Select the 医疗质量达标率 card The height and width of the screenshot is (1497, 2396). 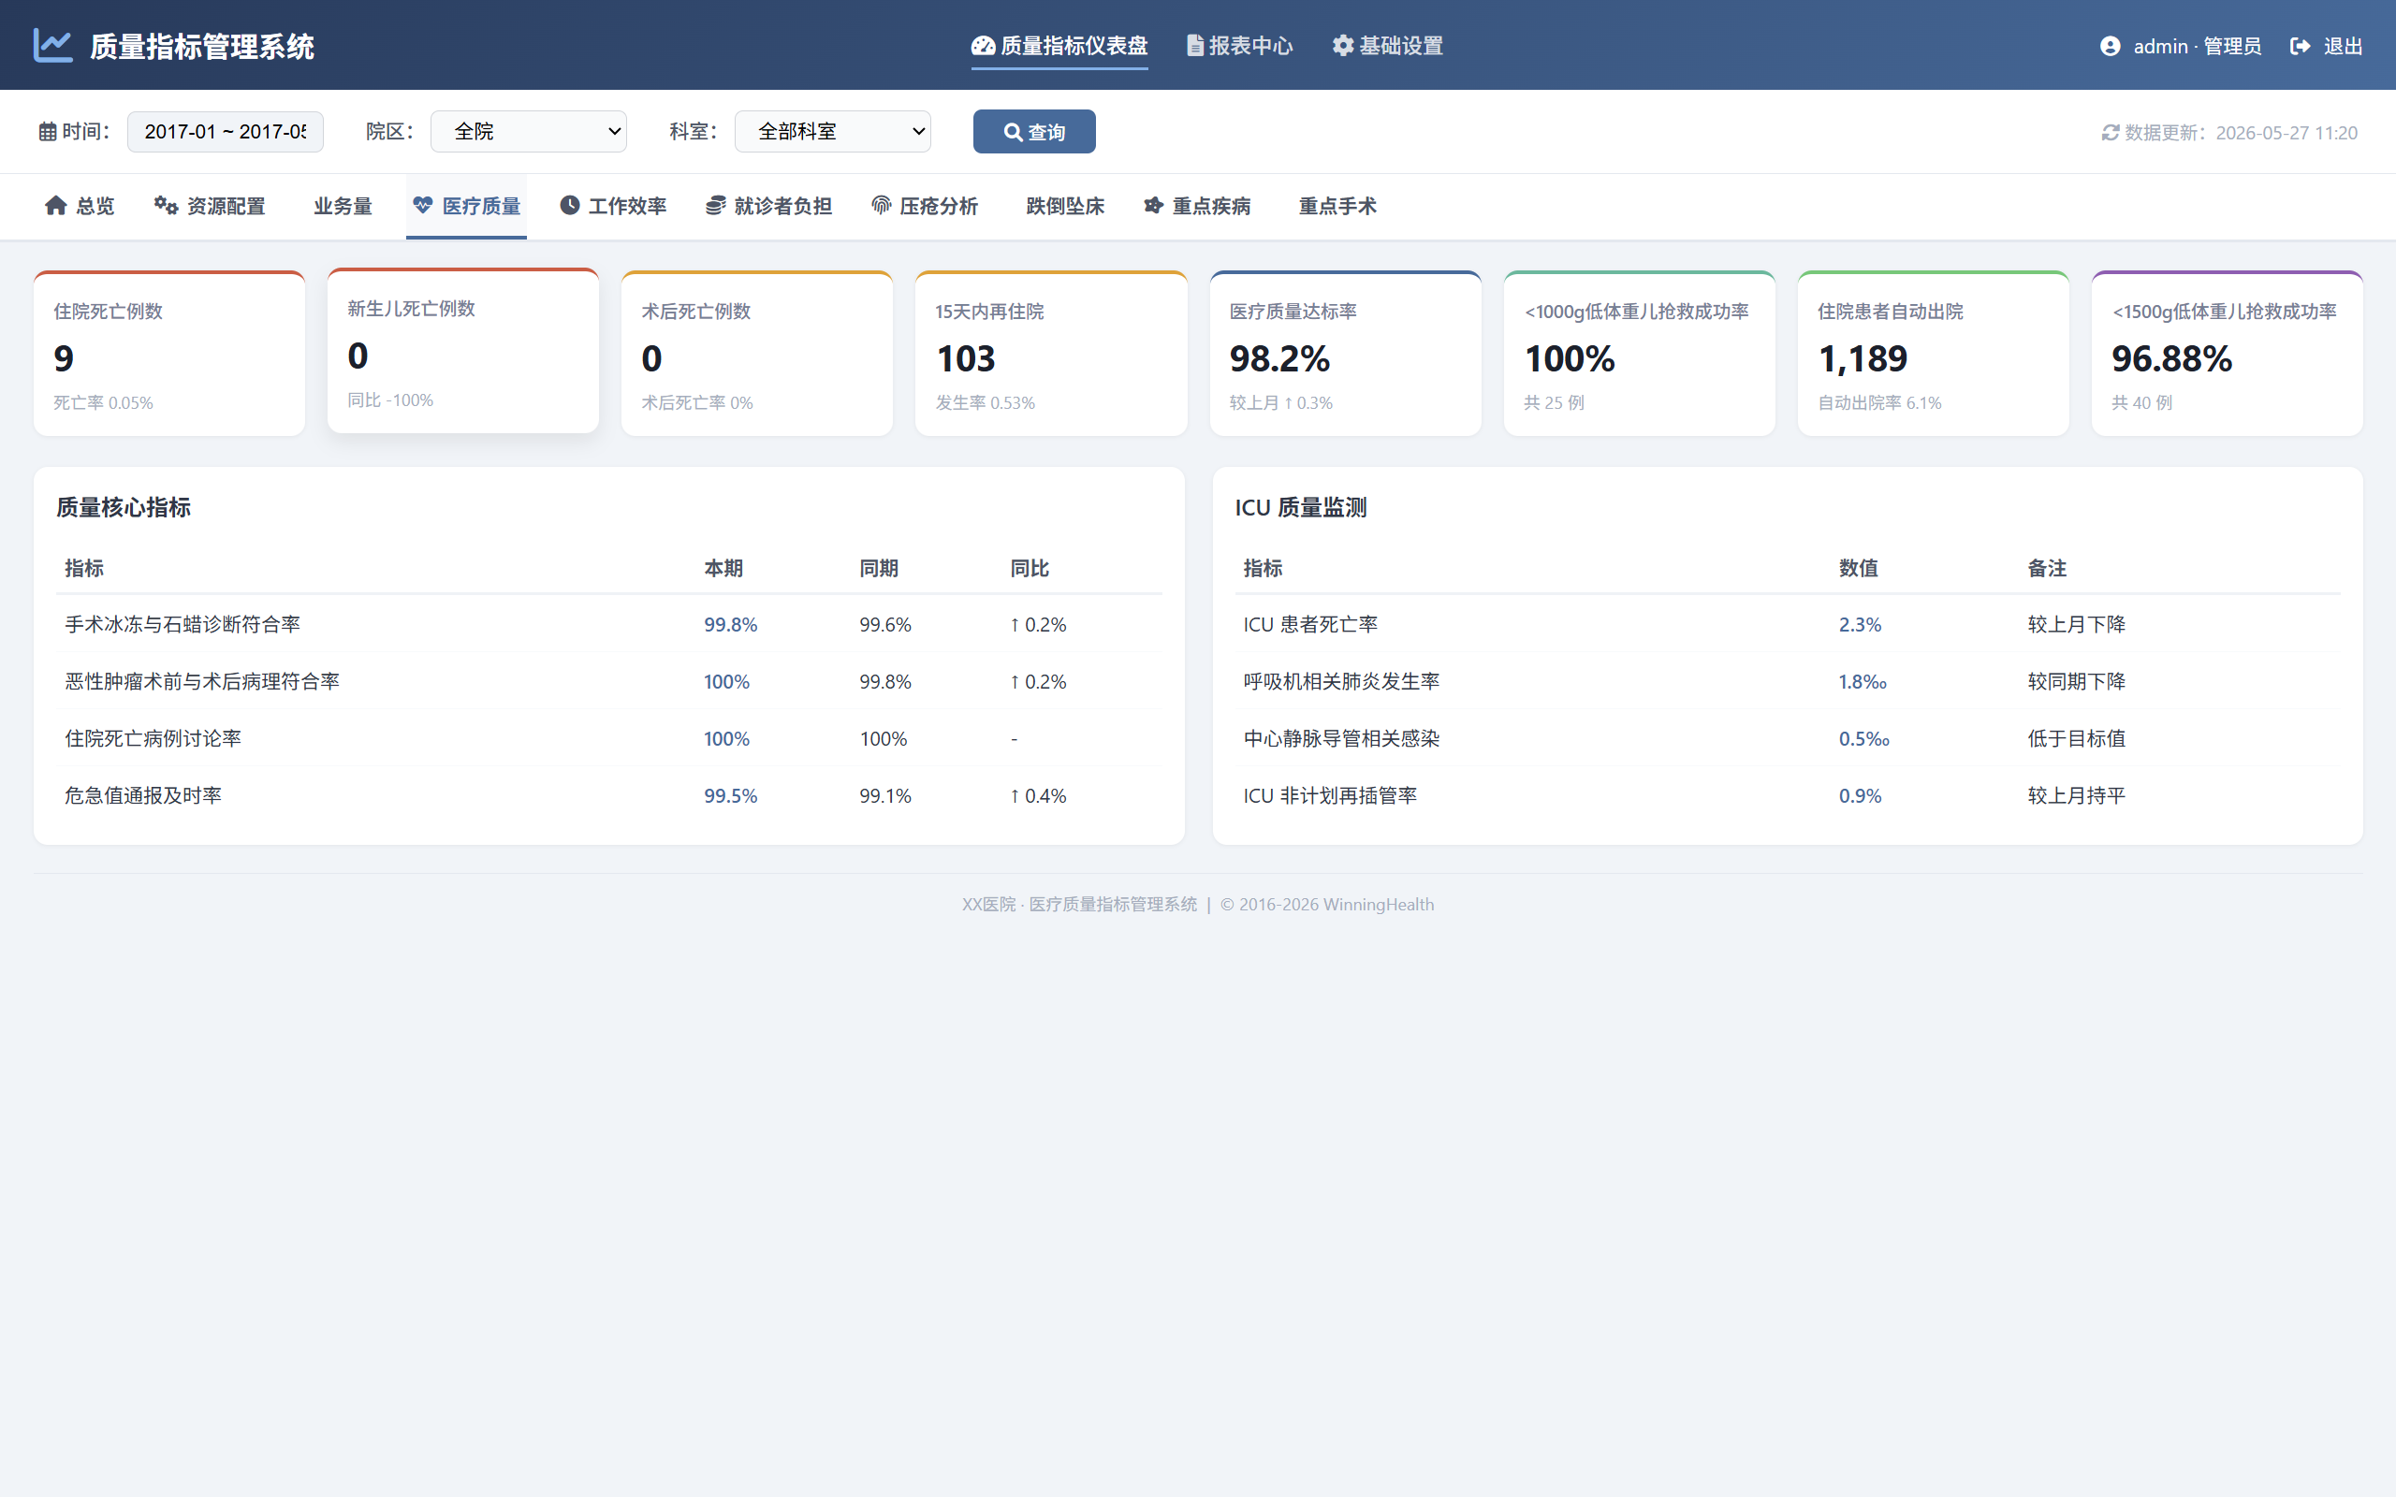point(1345,354)
